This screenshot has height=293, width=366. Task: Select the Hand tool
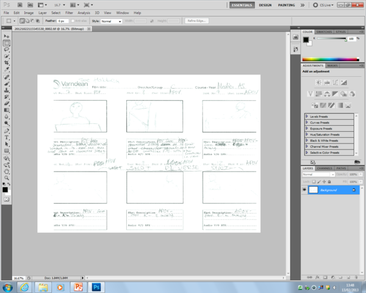click(x=7, y=172)
